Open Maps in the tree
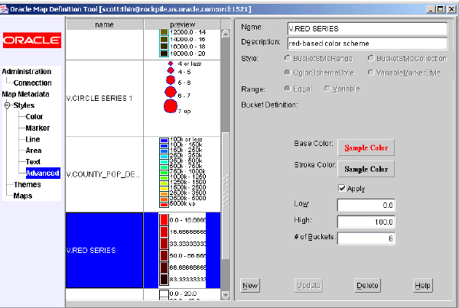Image resolution: width=459 pixels, height=308 pixels. [x=22, y=196]
